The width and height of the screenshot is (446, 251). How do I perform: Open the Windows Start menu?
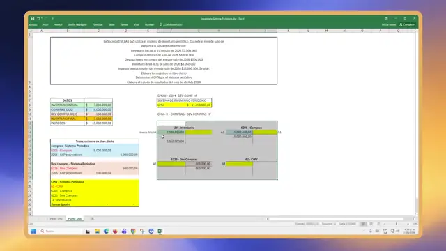coord(33,231)
